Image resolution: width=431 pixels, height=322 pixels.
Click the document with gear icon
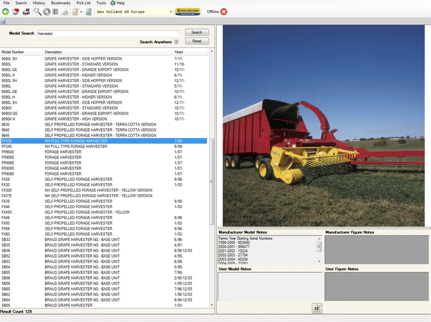pos(65,12)
